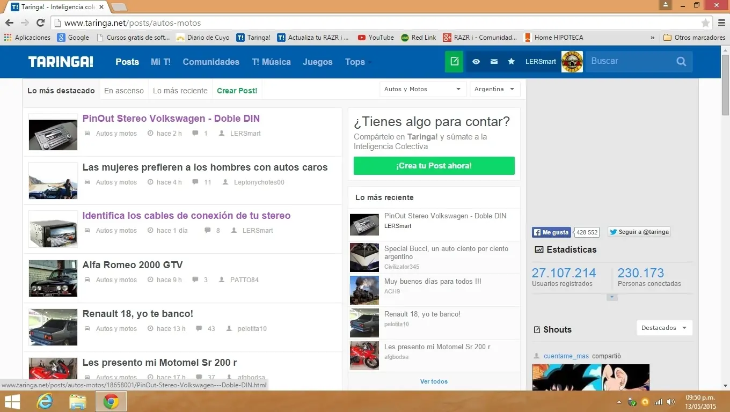Open the eye notifications icon in the header

(x=476, y=62)
